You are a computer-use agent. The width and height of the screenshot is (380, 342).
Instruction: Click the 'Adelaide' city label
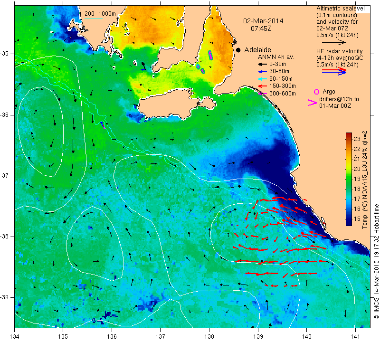pyautogui.click(x=257, y=50)
